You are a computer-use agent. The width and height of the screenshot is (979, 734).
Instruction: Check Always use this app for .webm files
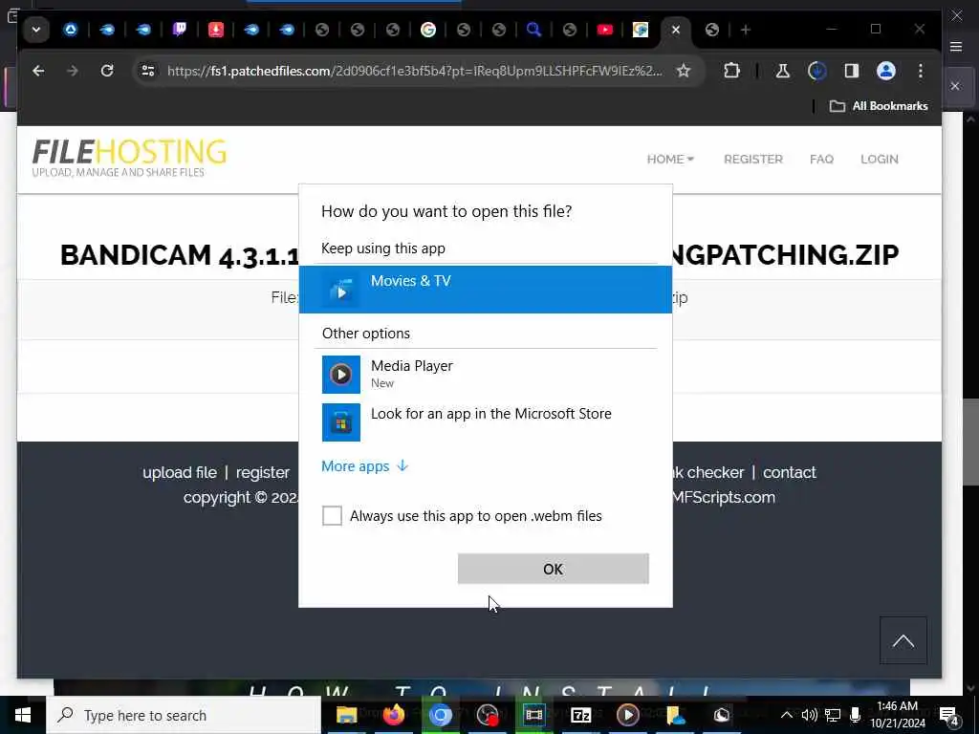(x=332, y=515)
